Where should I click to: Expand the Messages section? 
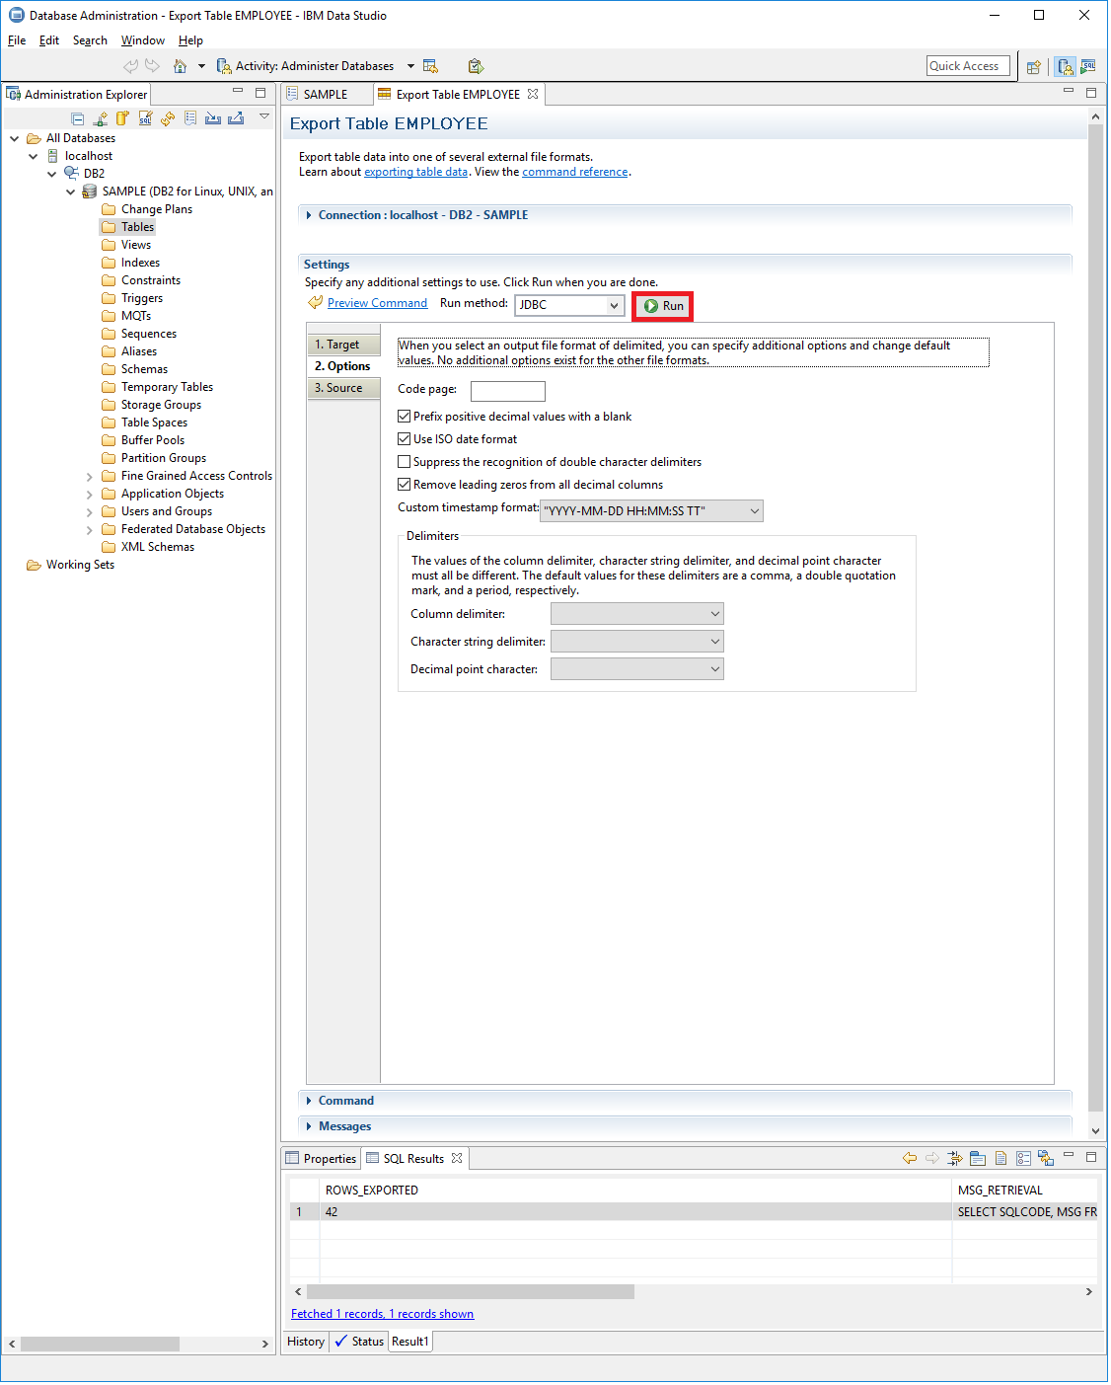pos(309,1126)
